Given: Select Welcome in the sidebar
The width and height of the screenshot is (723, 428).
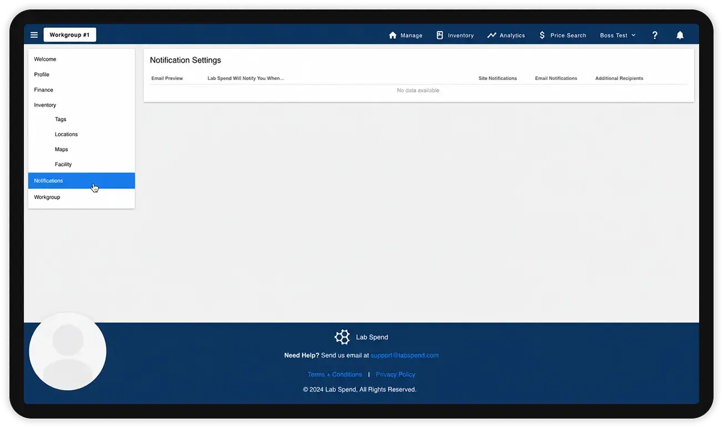Looking at the screenshot, I should point(45,59).
